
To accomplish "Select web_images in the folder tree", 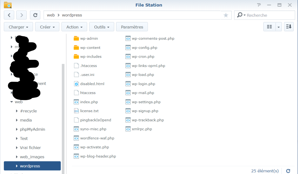I will tap(32, 157).
